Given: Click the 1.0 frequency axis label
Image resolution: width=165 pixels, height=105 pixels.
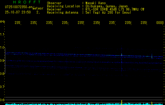Looking at the screenshot, I should (x=2, y=48).
